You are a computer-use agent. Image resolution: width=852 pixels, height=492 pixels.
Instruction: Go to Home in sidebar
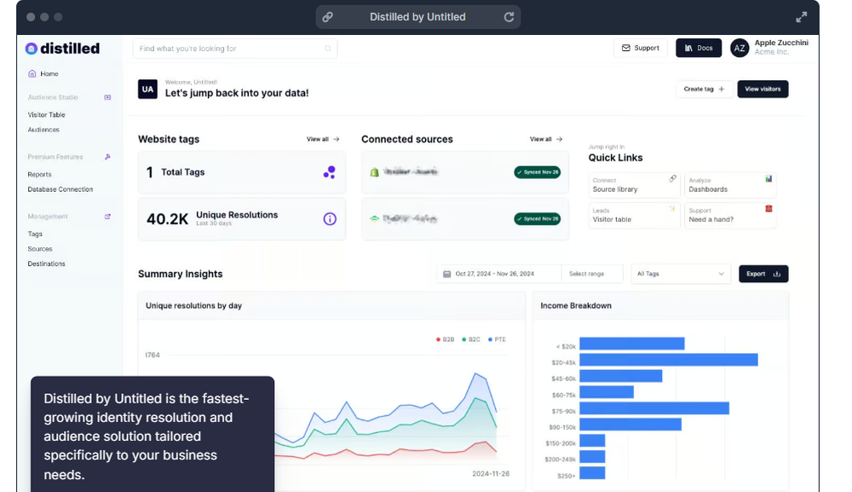coord(43,74)
